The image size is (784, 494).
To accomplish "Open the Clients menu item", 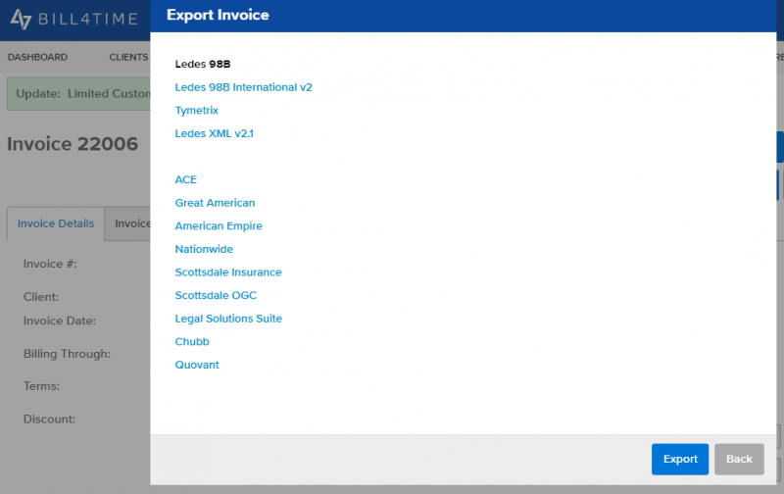I will 128,57.
